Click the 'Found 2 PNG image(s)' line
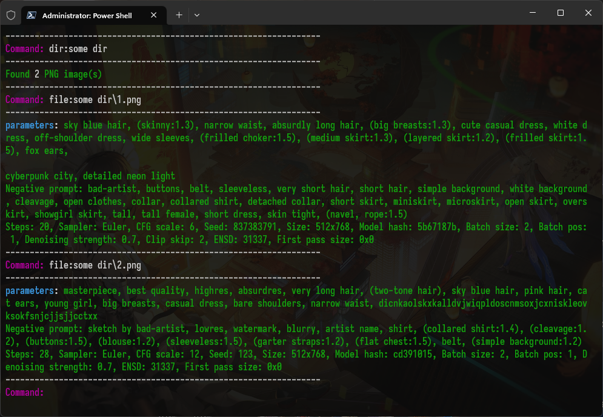 click(x=54, y=74)
